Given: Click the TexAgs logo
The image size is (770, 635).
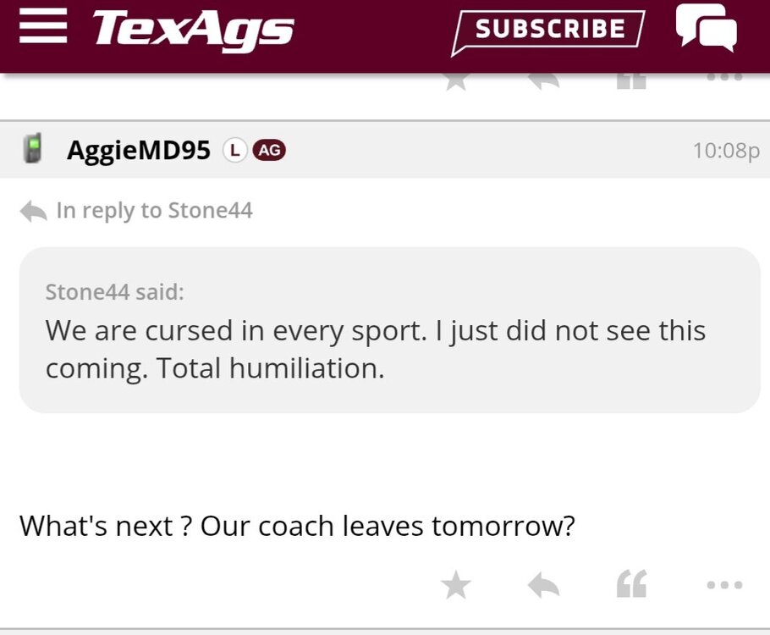Looking at the screenshot, I should pos(193,29).
